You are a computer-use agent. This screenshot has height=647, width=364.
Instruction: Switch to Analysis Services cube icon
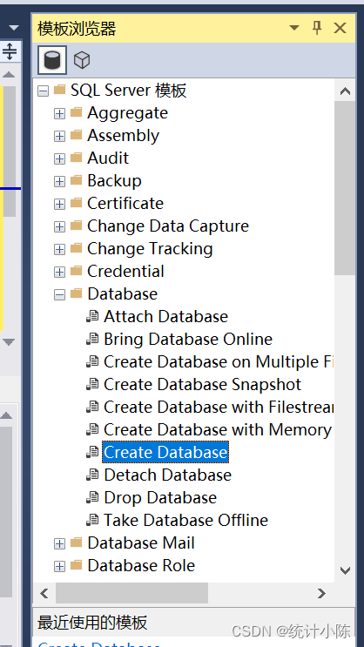point(82,60)
